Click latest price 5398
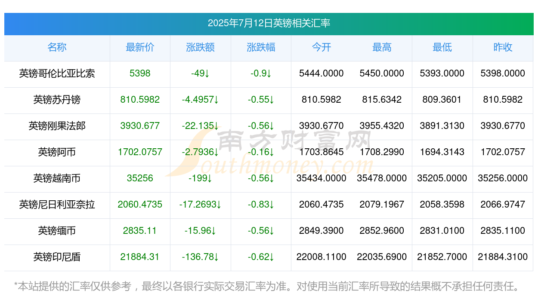538x300 pixels. click(140, 73)
